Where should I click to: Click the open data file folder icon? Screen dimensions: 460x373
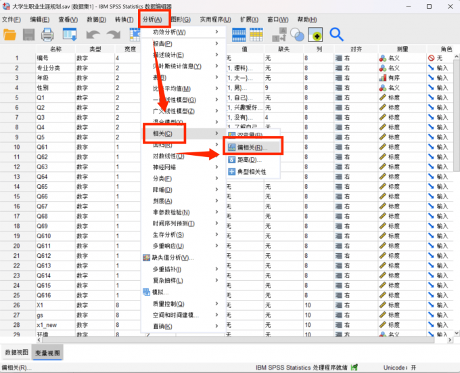coord(9,35)
